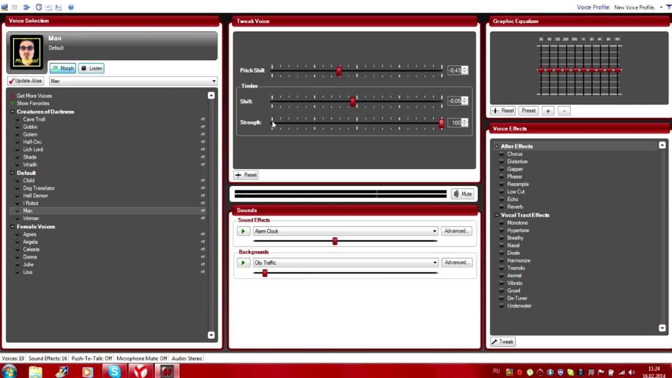The width and height of the screenshot is (672, 378).
Task: Click the signal icon right of Dog Translator
Action: pyautogui.click(x=203, y=188)
